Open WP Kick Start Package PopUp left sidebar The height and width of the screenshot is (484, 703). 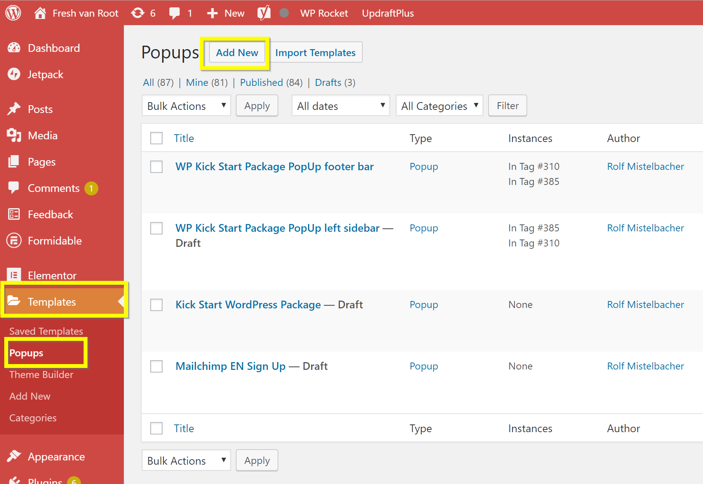coord(278,228)
